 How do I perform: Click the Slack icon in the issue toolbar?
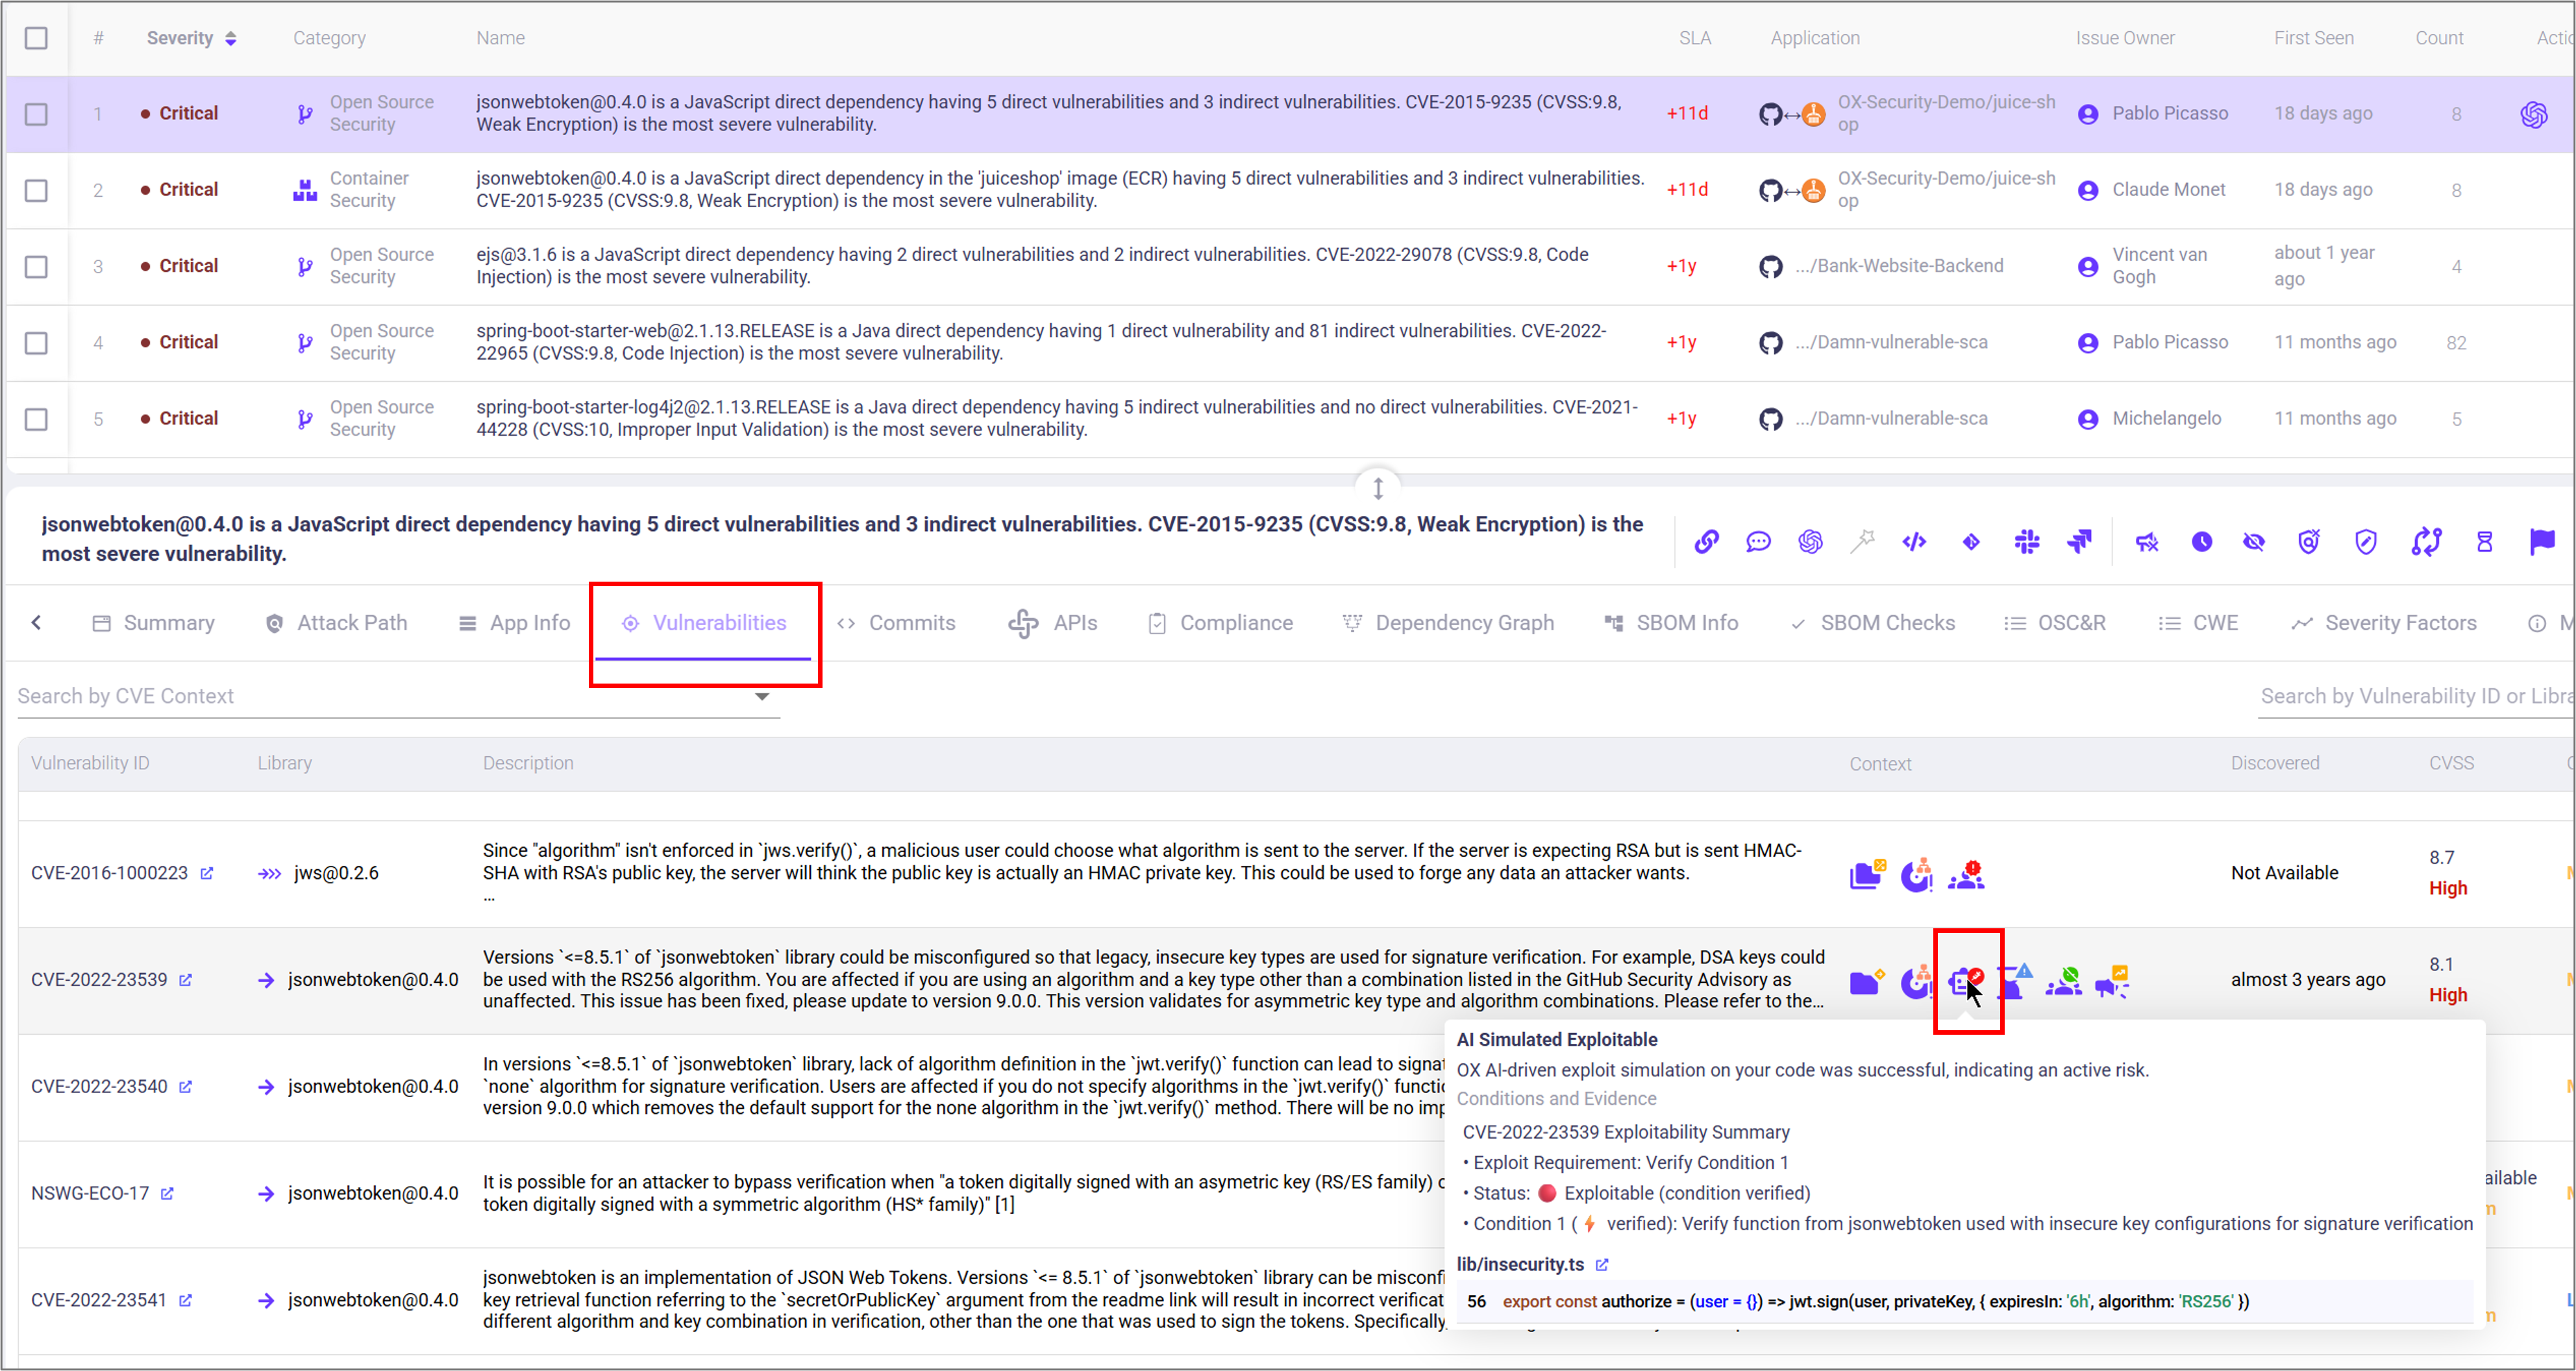pyautogui.click(x=2027, y=542)
